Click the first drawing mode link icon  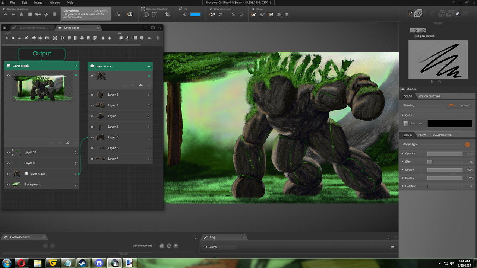pos(212,15)
